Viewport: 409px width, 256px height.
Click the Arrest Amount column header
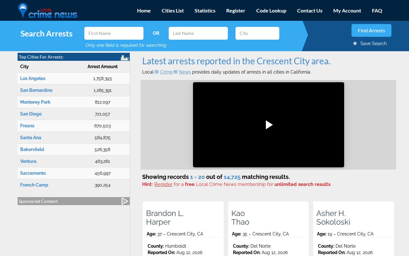103,67
